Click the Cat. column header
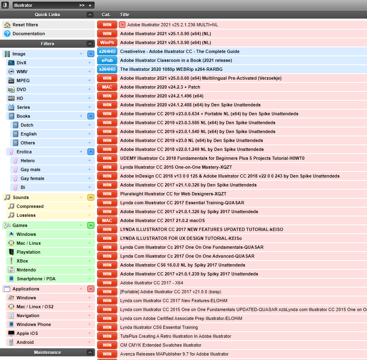The image size is (367, 360). point(106,15)
